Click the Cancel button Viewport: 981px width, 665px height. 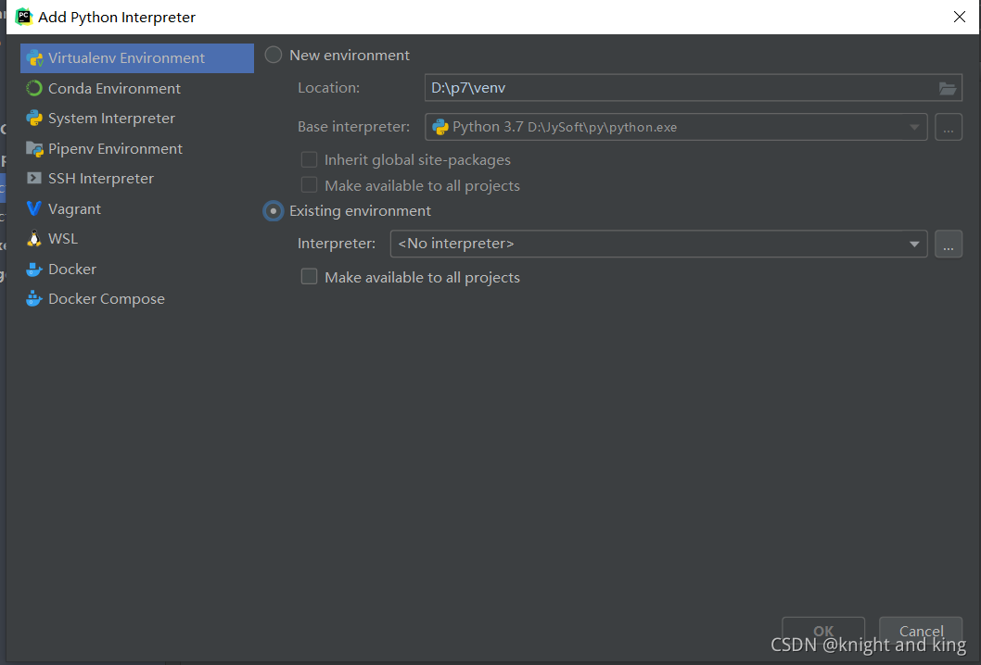921,632
